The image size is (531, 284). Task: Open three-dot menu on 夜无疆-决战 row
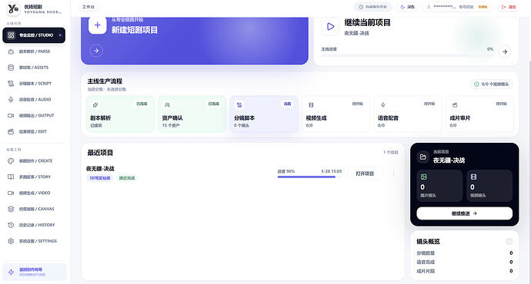(393, 173)
